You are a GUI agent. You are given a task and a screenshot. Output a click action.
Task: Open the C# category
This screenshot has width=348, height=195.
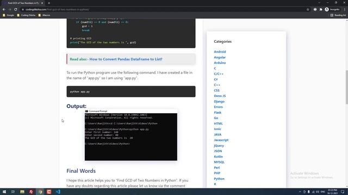click(x=216, y=80)
